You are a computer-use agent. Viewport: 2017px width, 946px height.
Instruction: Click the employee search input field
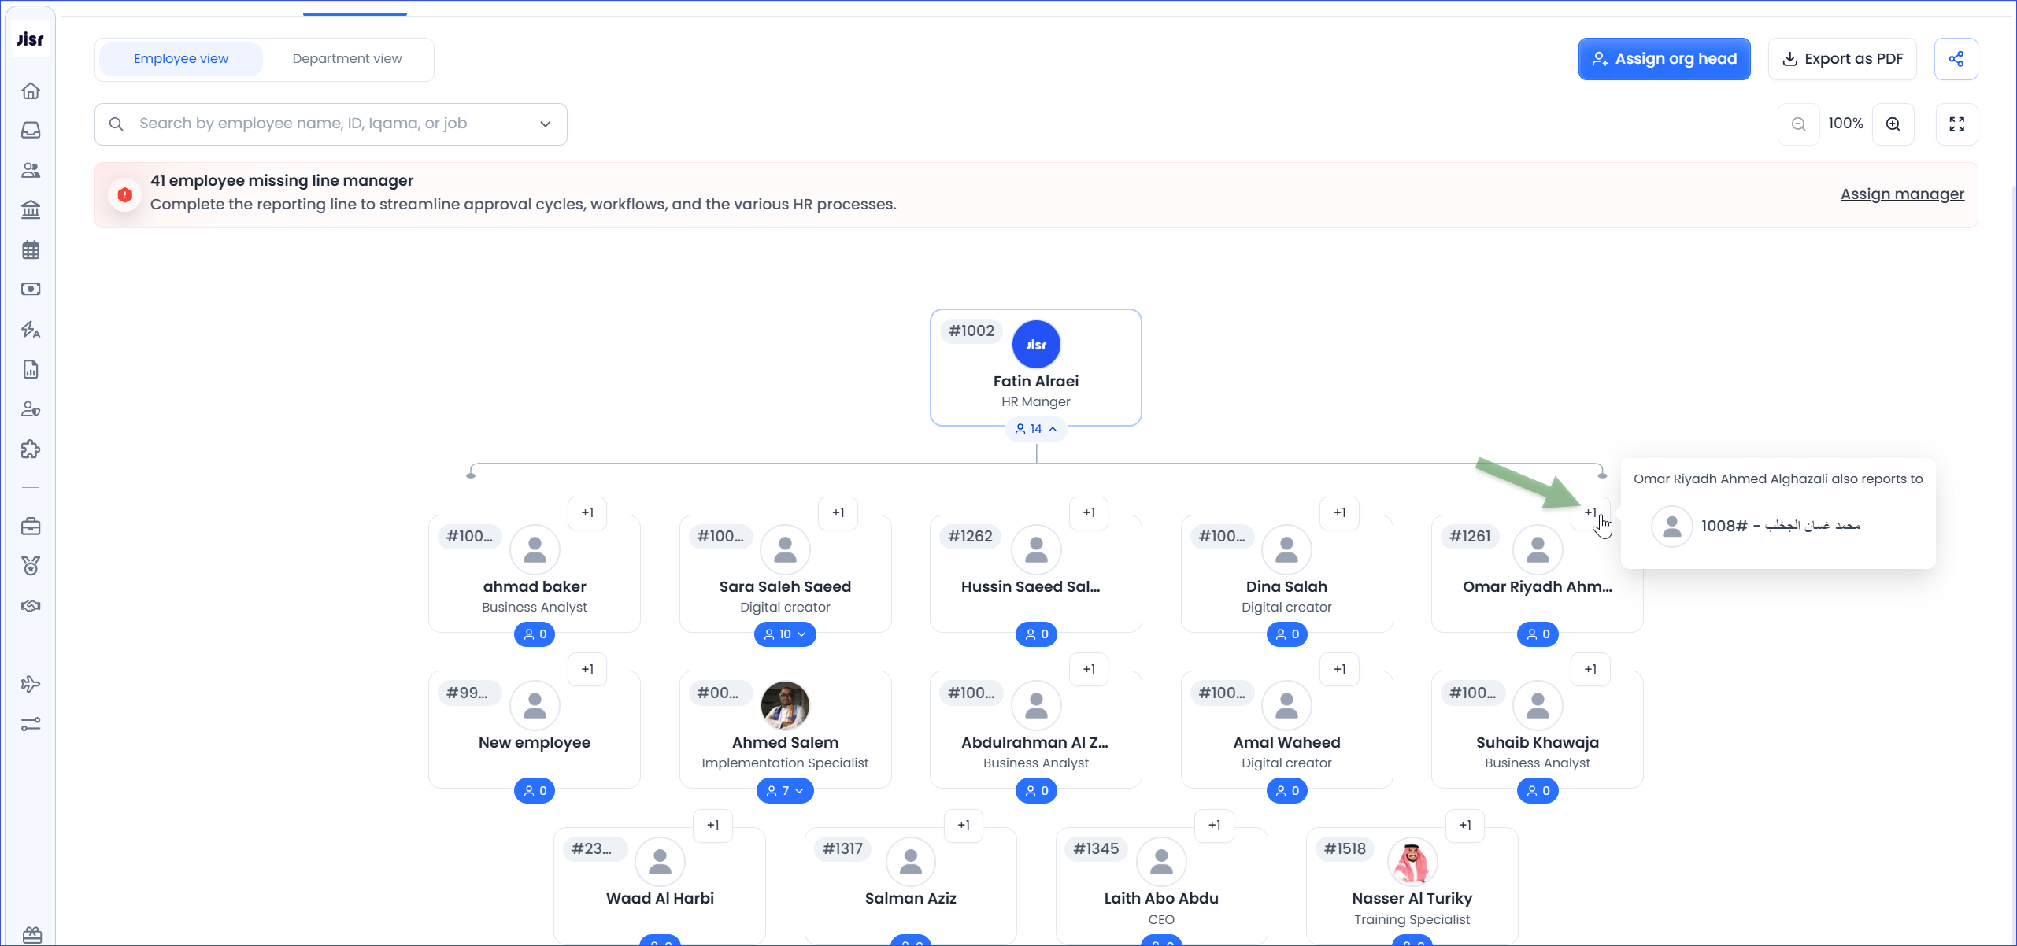click(331, 124)
